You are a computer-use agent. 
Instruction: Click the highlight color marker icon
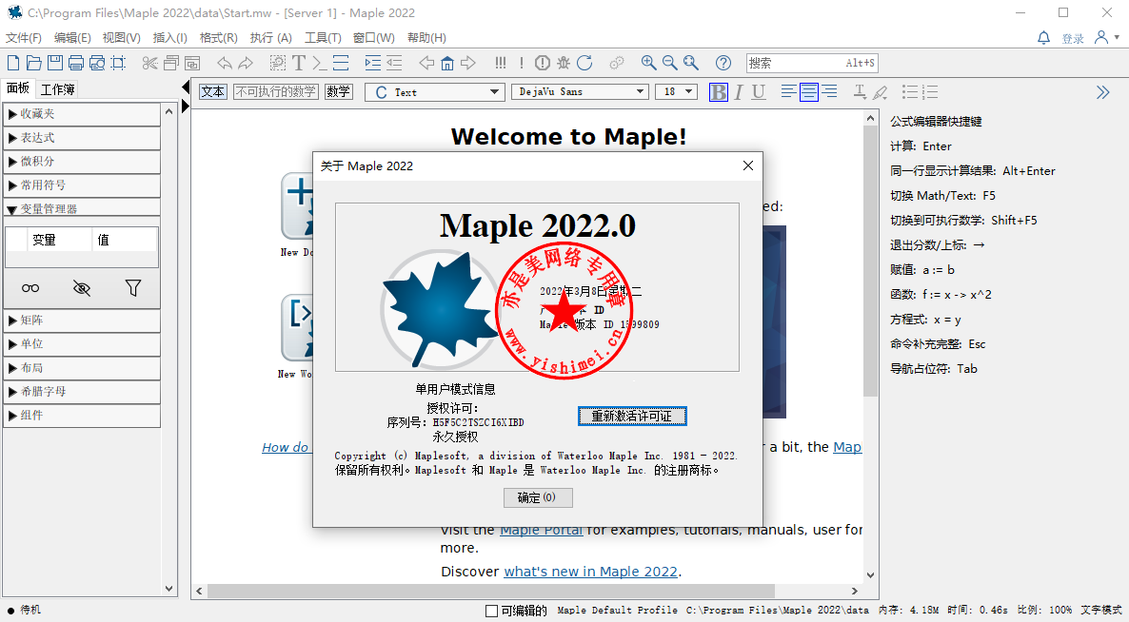(x=880, y=92)
